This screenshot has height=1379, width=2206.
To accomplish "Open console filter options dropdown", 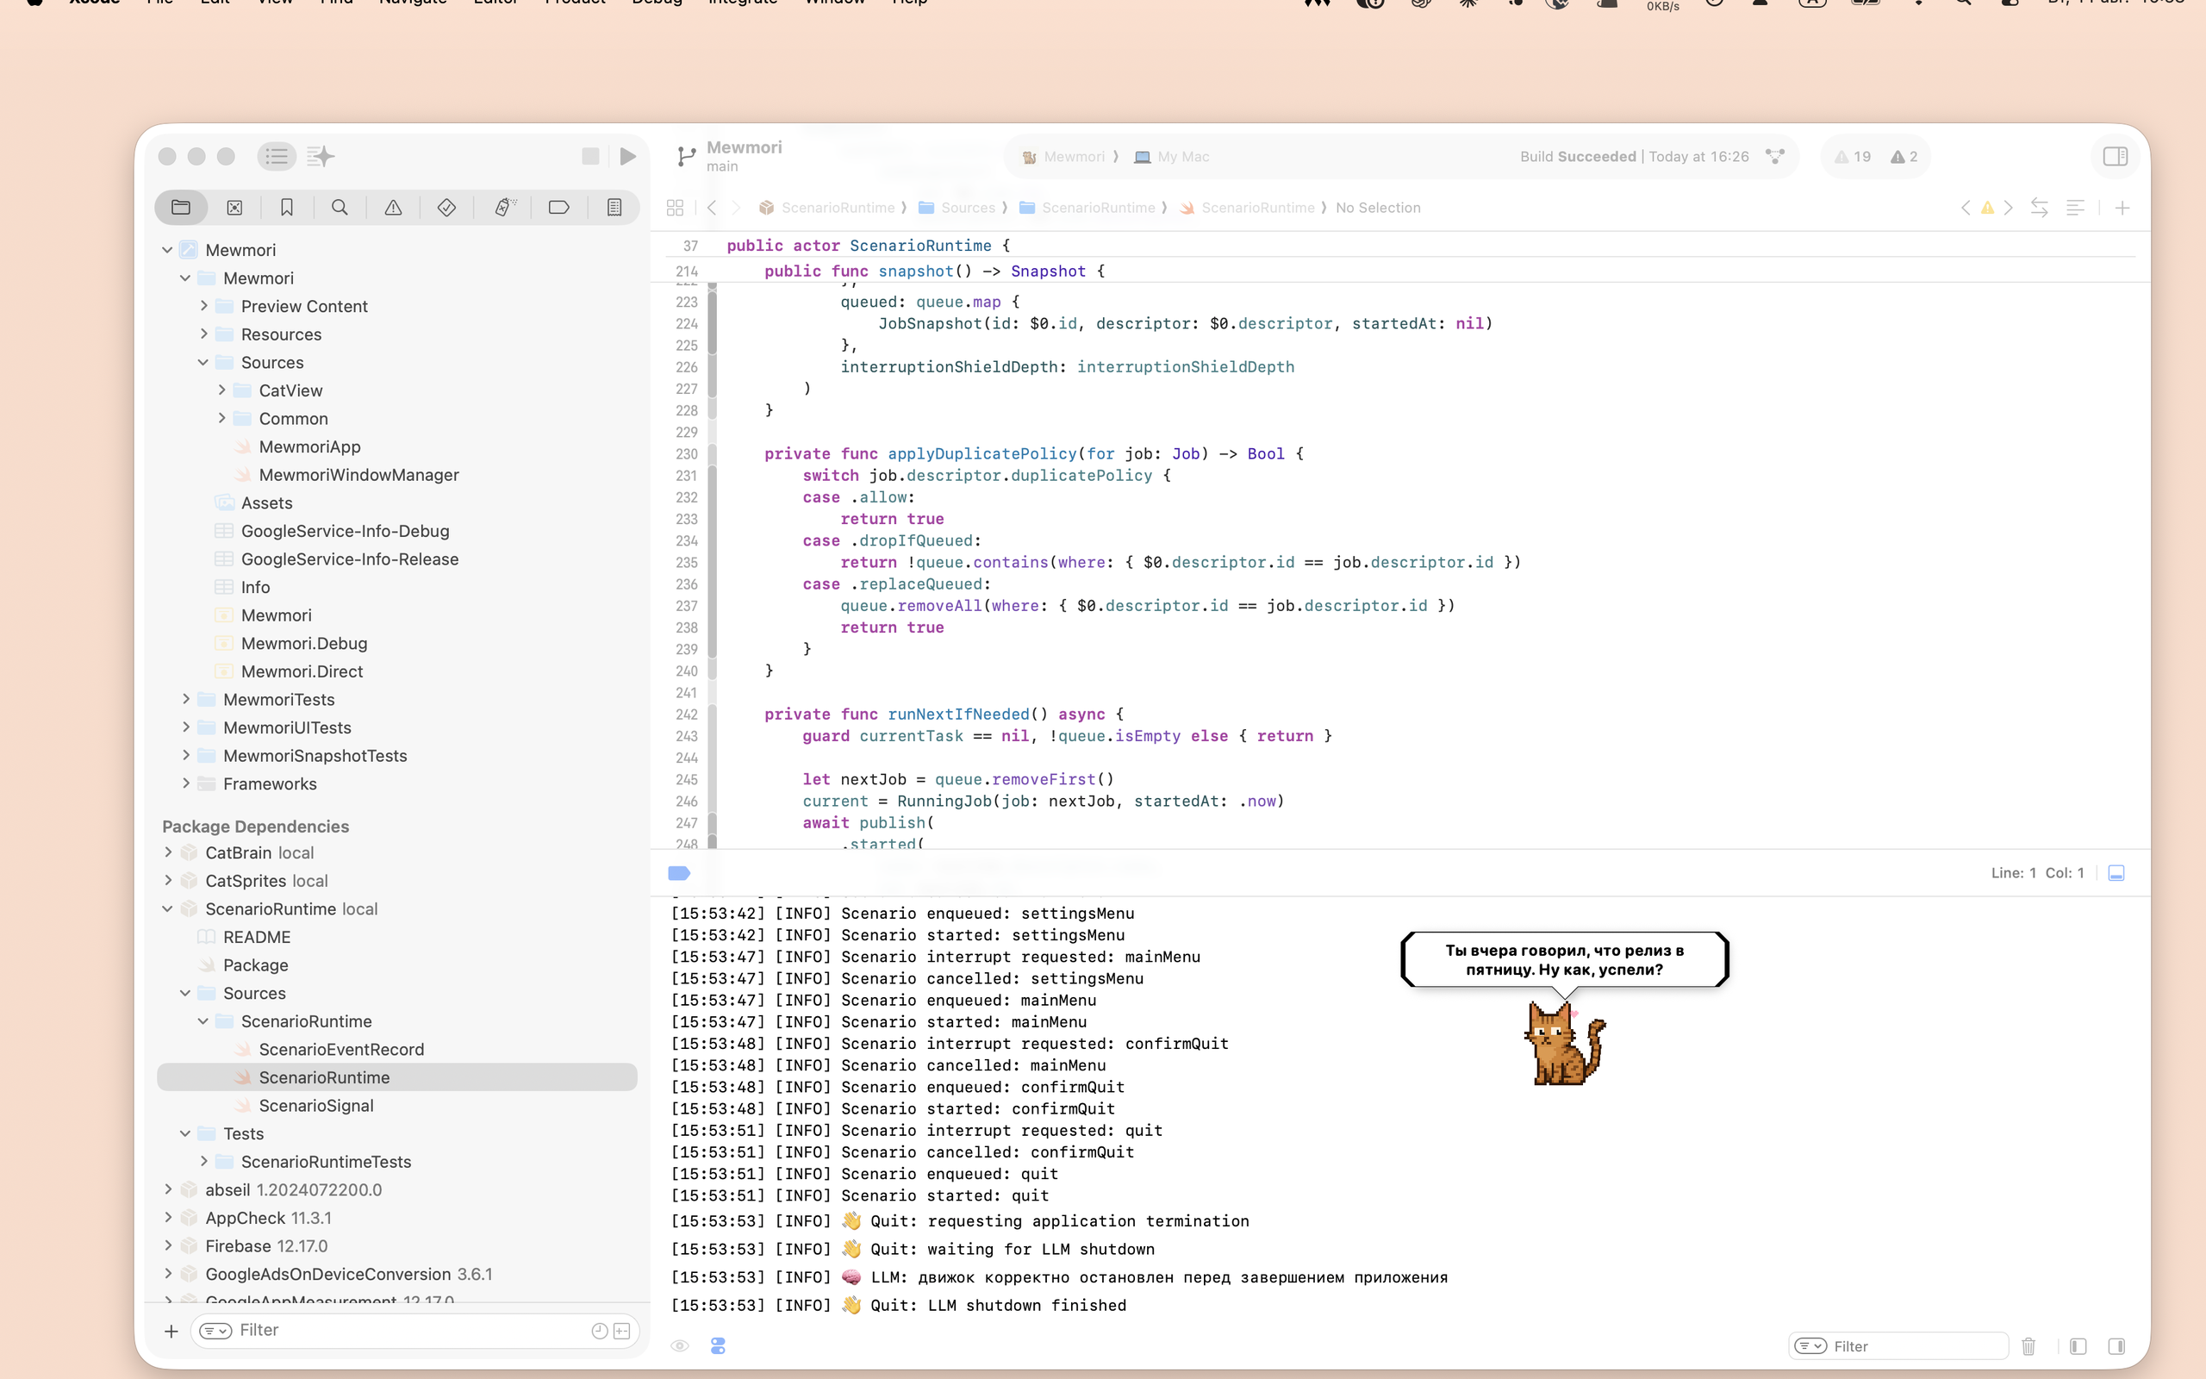I will pos(1810,1346).
